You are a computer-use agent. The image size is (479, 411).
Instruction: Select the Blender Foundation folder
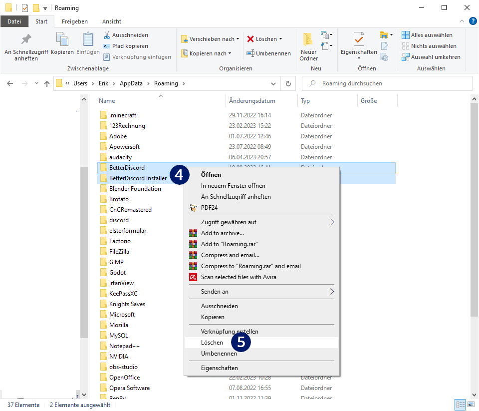[x=135, y=189]
